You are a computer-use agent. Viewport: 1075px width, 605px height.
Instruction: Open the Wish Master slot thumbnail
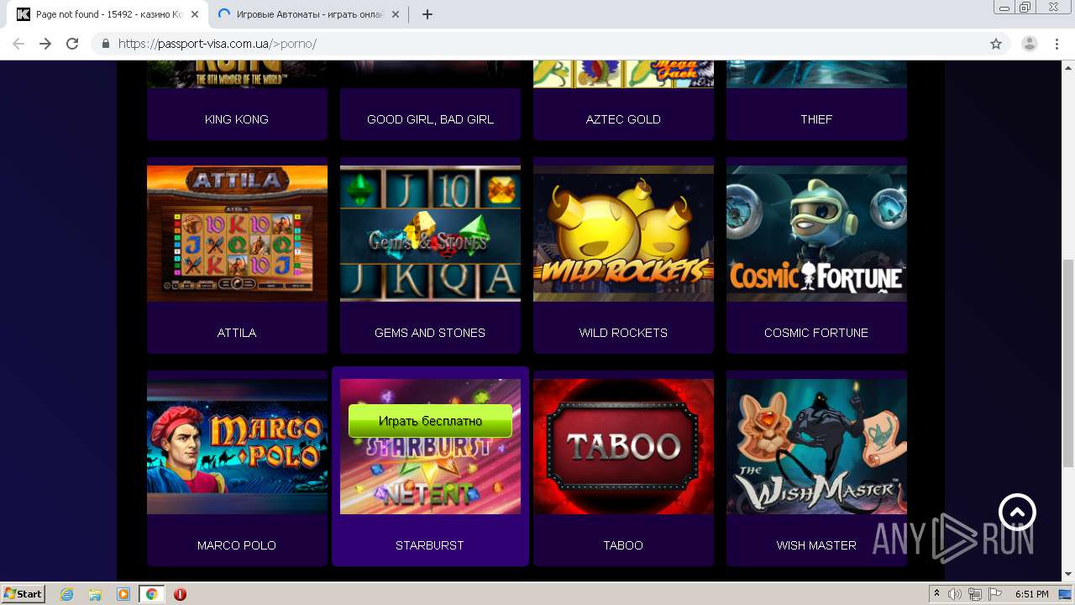[x=816, y=446]
